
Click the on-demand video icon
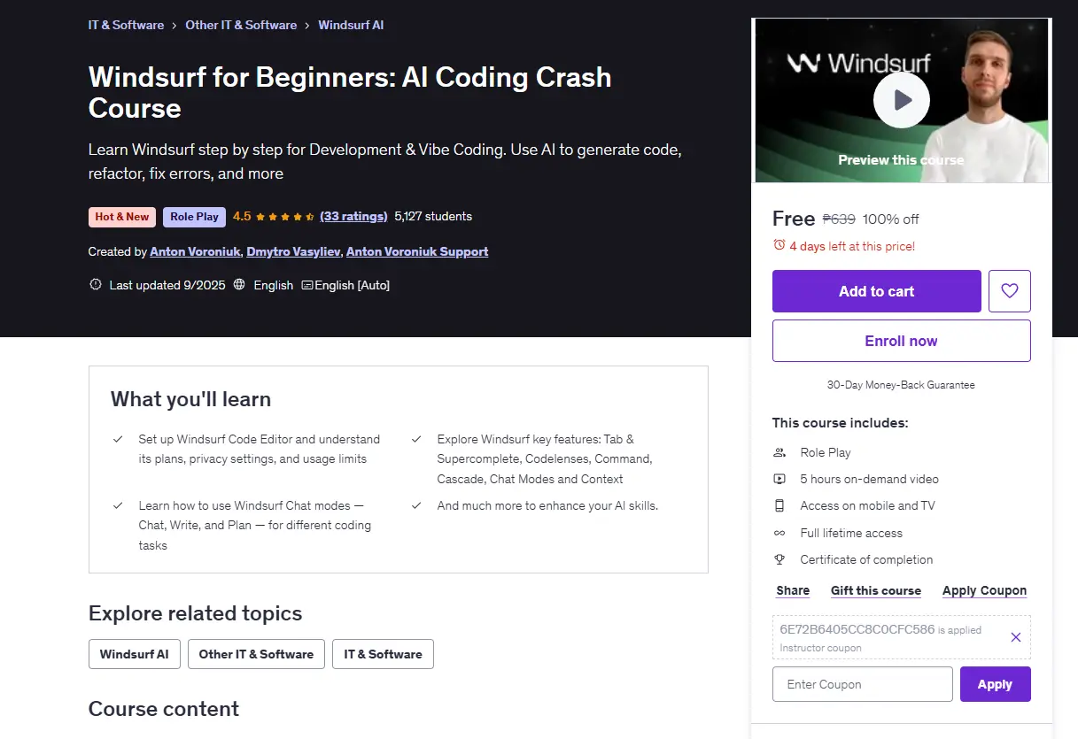[x=779, y=479]
